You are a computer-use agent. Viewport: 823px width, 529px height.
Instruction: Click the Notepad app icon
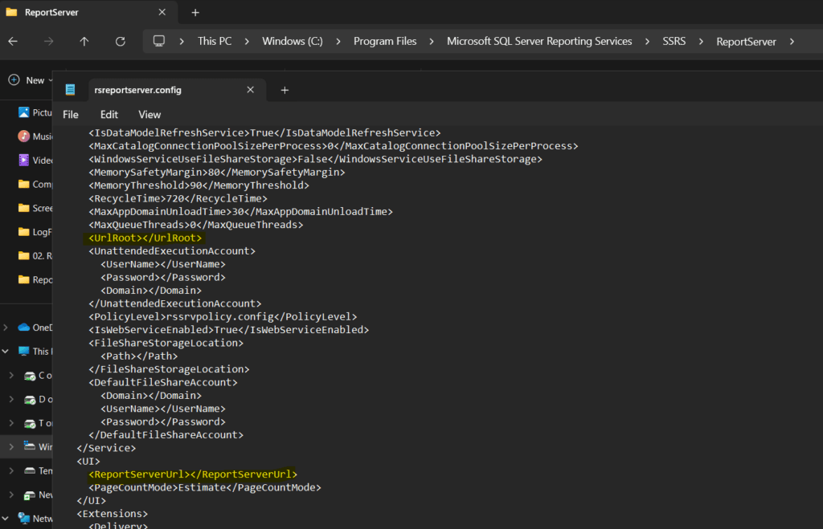(71, 90)
